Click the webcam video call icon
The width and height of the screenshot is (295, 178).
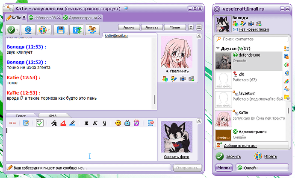point(28,30)
